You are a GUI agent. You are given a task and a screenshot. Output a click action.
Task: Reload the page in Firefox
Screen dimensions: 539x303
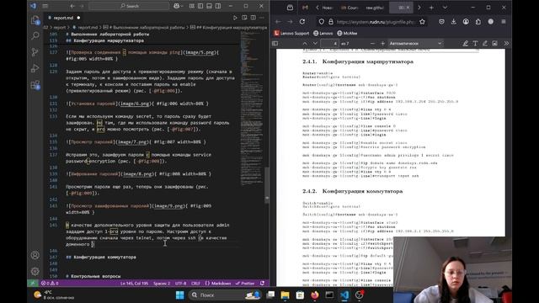click(x=302, y=22)
